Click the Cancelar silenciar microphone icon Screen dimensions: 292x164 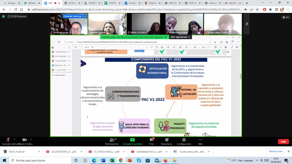(x=8, y=140)
